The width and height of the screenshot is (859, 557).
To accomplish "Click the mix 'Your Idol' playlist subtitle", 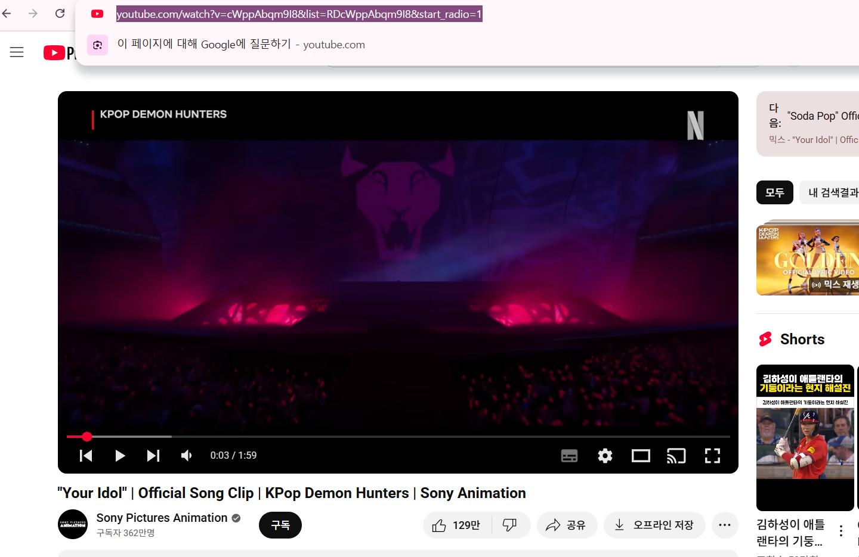I will point(814,139).
